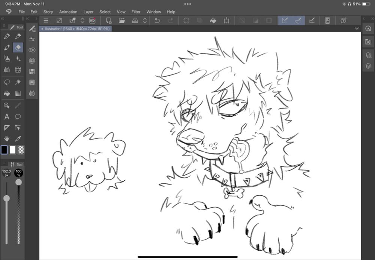The width and height of the screenshot is (375, 260).
Task: Open the Edit menu
Action: point(34,12)
